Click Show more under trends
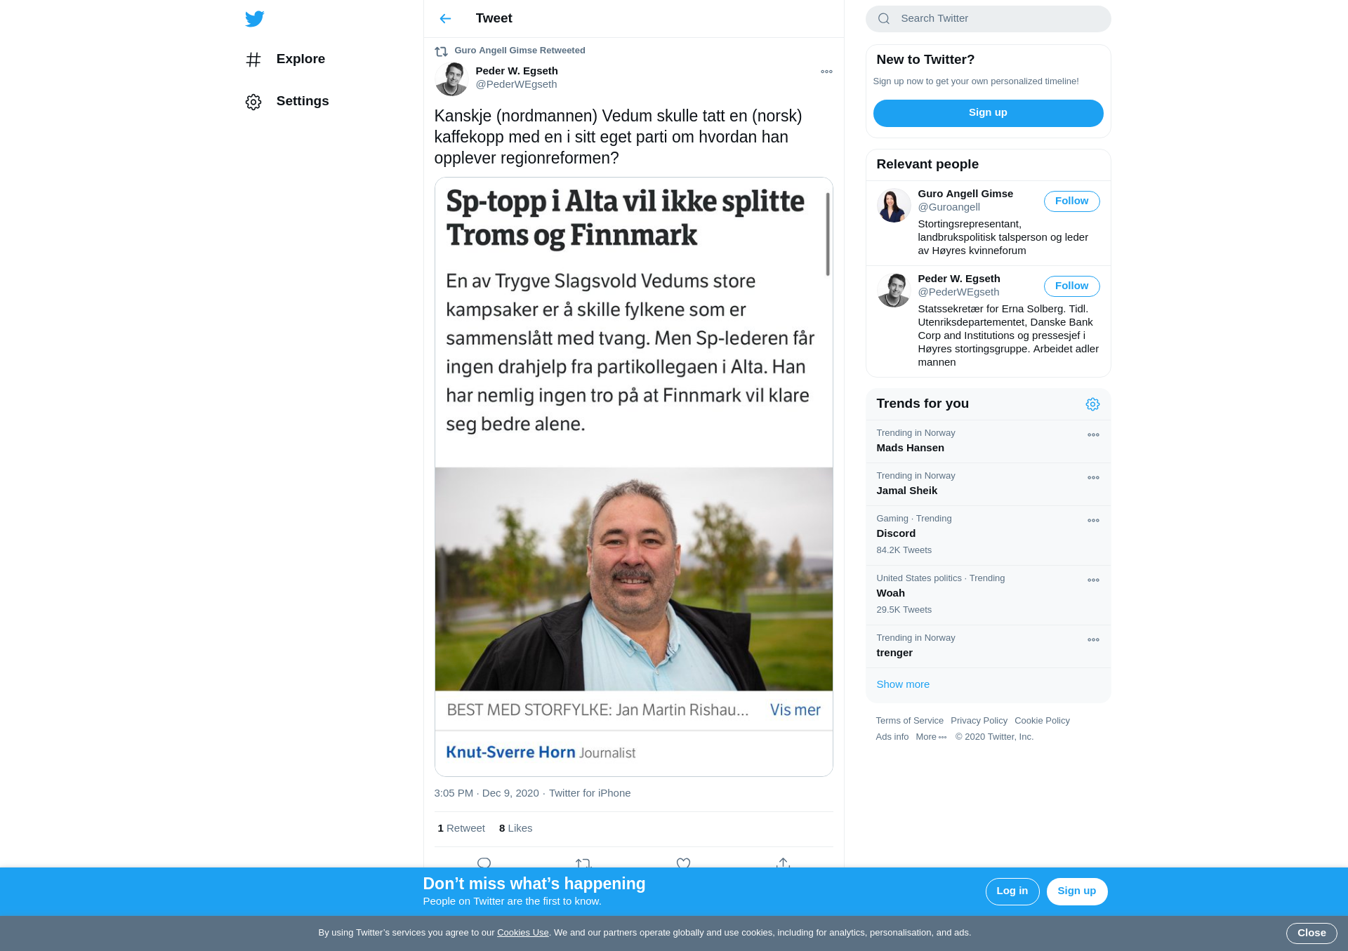The width and height of the screenshot is (1348, 951). (x=903, y=684)
